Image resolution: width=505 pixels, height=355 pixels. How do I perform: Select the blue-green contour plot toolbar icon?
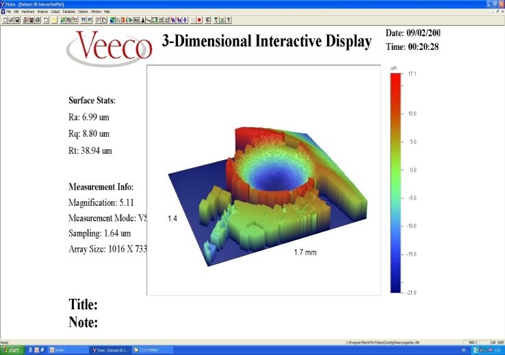pyautogui.click(x=112, y=20)
